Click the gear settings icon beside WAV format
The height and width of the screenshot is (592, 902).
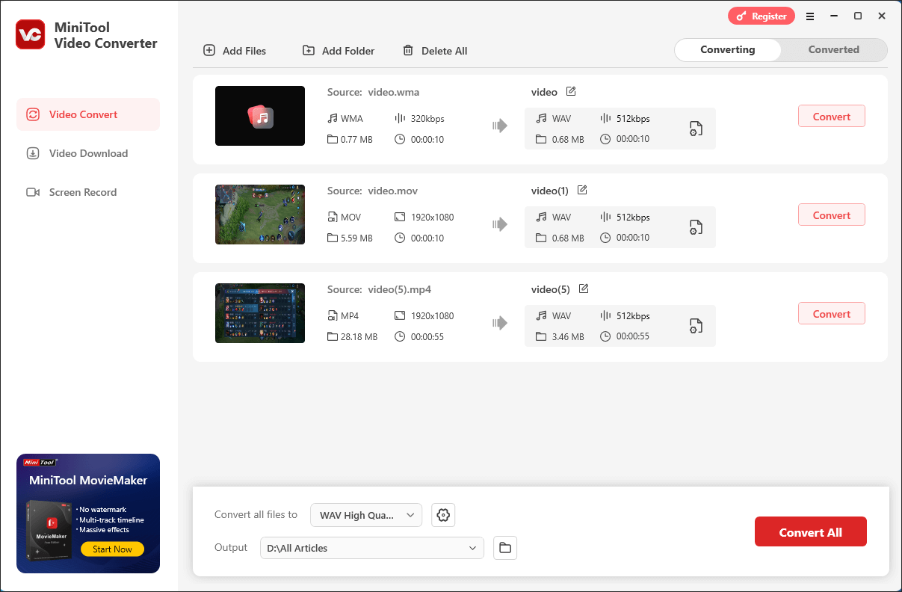click(443, 515)
